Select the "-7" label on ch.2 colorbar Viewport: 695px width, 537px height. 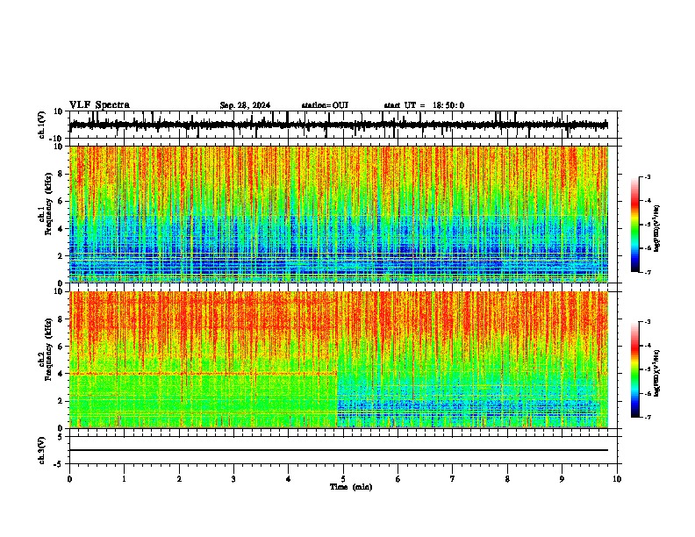(x=647, y=418)
